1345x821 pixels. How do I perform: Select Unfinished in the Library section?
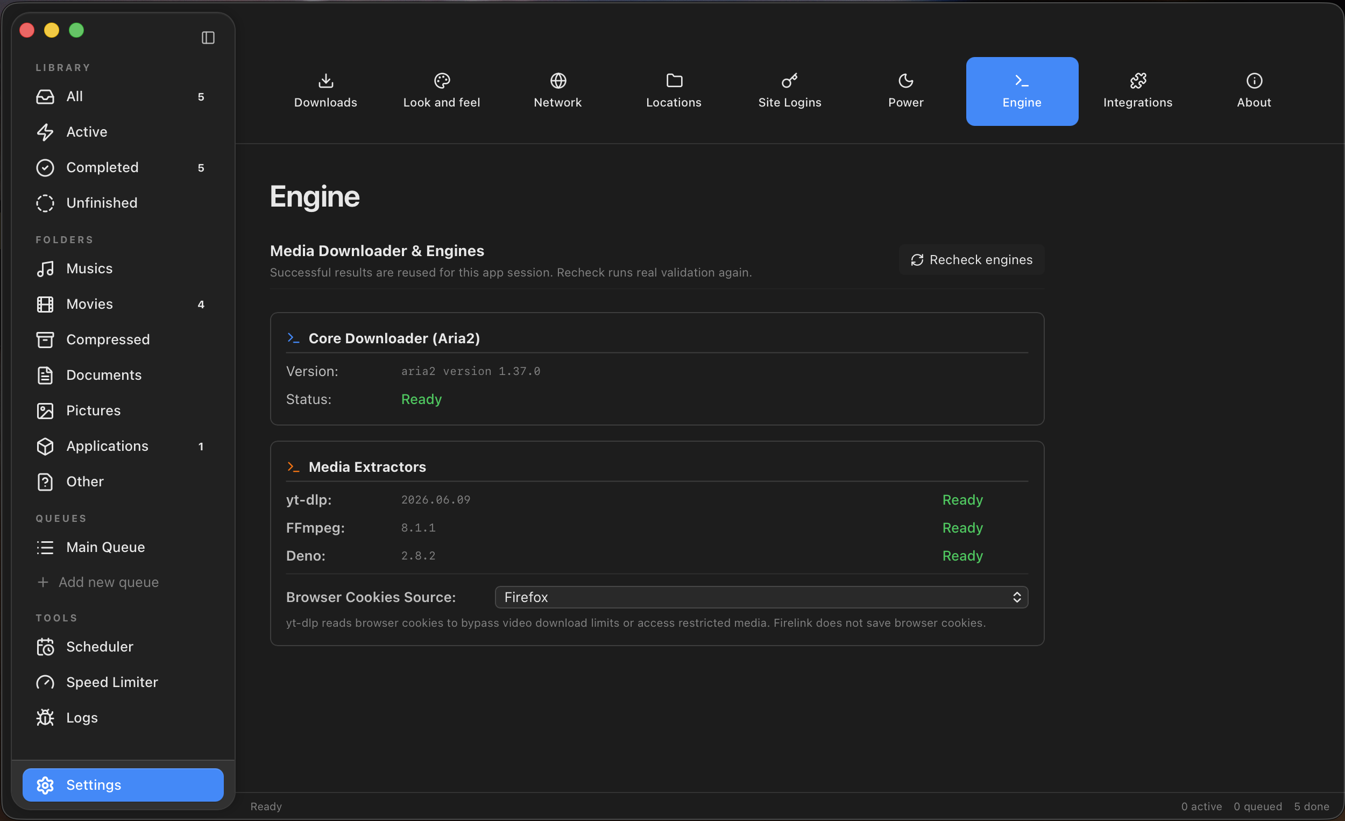(123, 203)
